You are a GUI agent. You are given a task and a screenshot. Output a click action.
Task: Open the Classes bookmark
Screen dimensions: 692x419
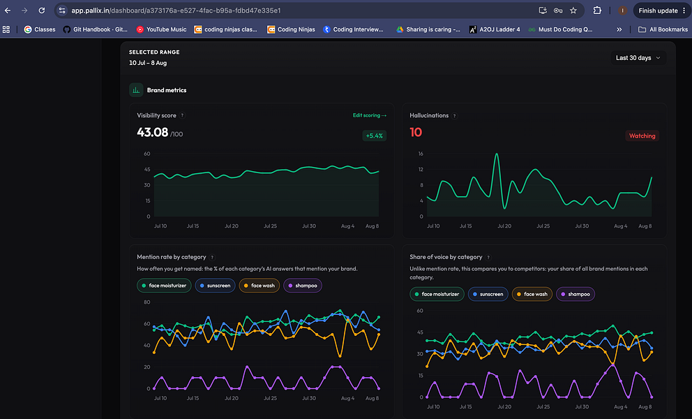40,29
